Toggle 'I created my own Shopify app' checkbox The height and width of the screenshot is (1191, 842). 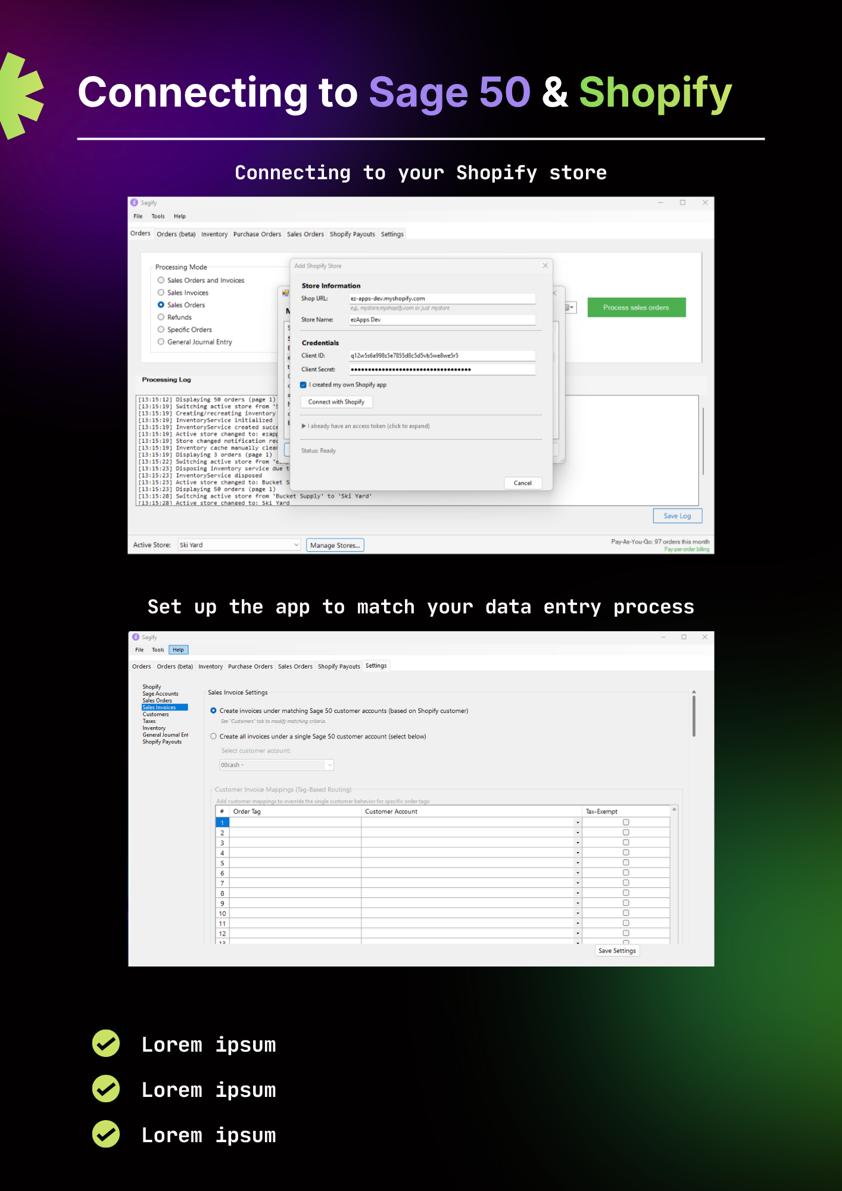pyautogui.click(x=303, y=385)
